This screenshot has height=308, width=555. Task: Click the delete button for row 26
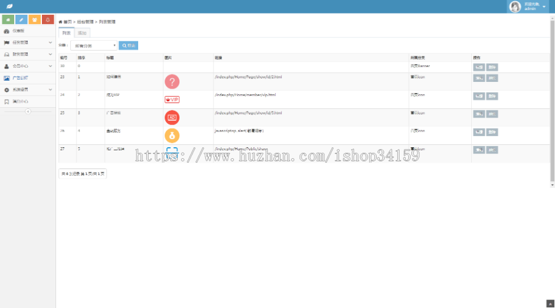point(492,132)
